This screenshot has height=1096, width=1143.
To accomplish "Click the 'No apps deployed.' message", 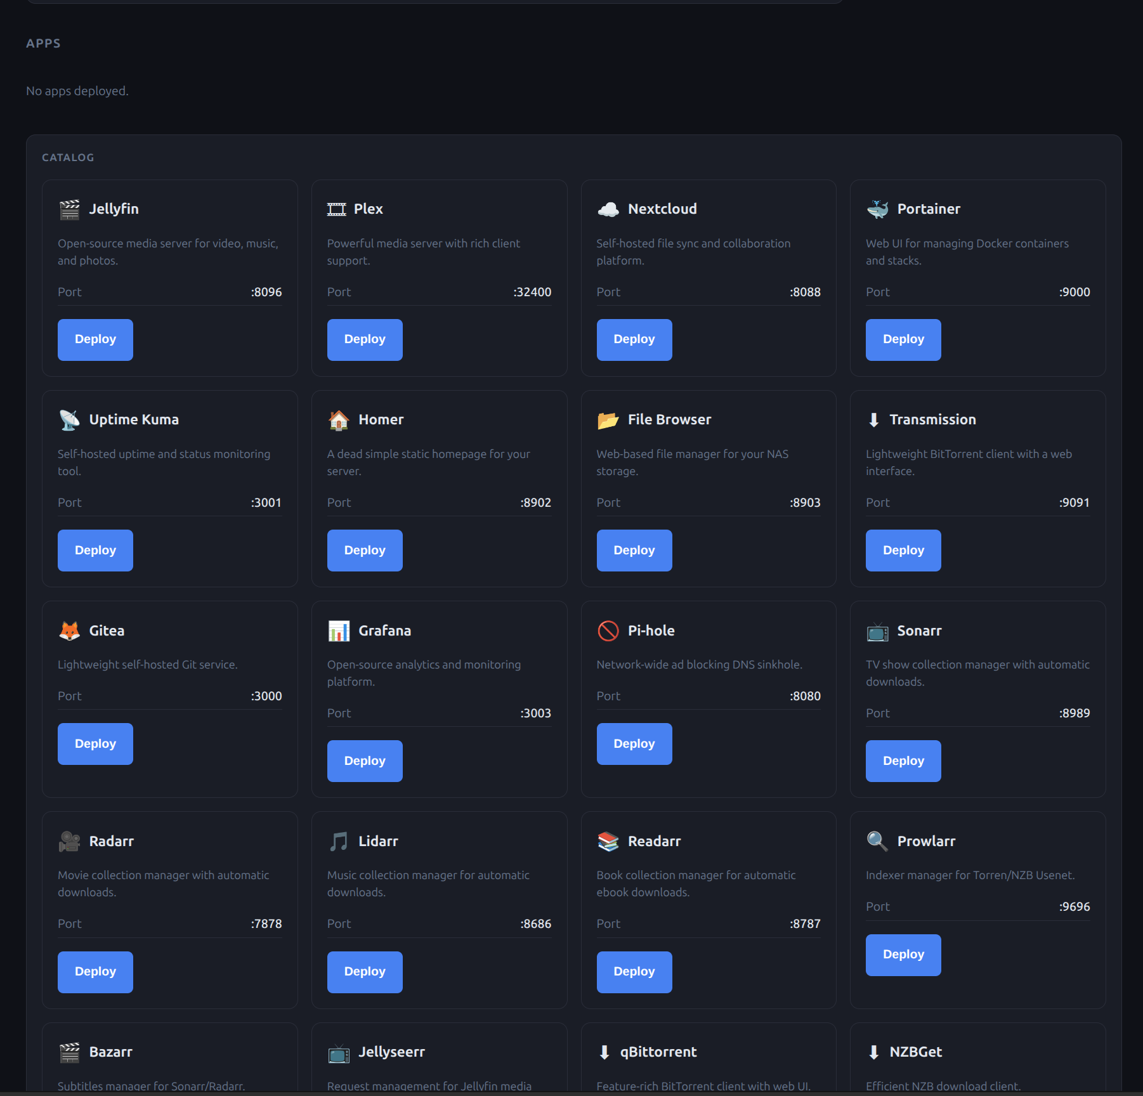I will [77, 91].
